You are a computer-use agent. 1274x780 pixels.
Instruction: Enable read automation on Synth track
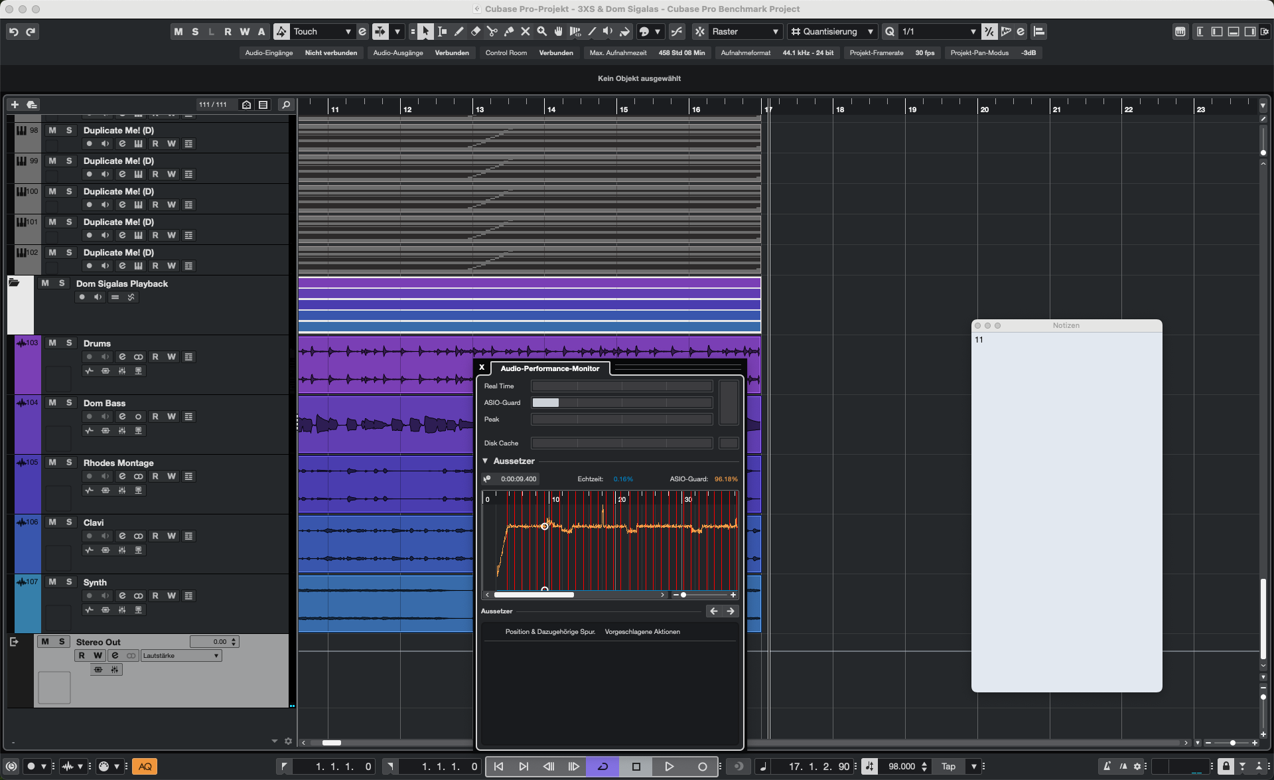[155, 595]
